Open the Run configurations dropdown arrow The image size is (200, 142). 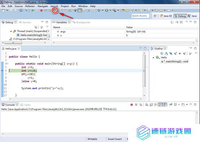click(x=110, y=10)
